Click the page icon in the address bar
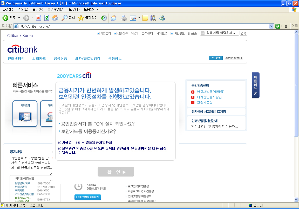This screenshot has height=209, width=299. (x=16, y=26)
